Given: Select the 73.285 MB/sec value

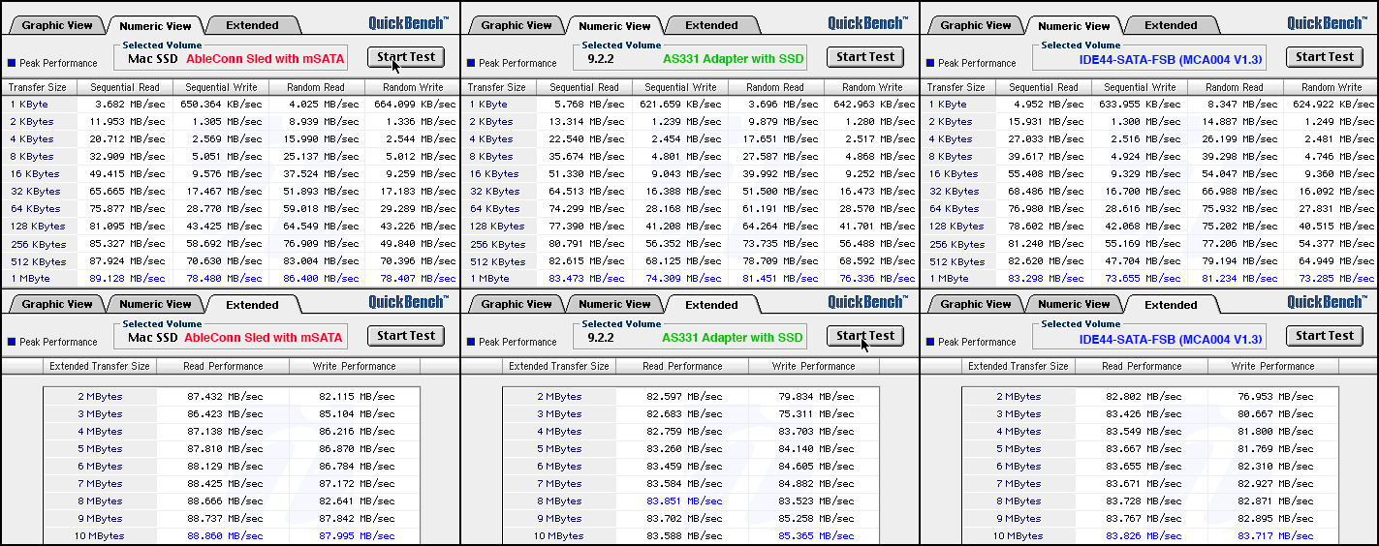Looking at the screenshot, I should [x=1338, y=278].
